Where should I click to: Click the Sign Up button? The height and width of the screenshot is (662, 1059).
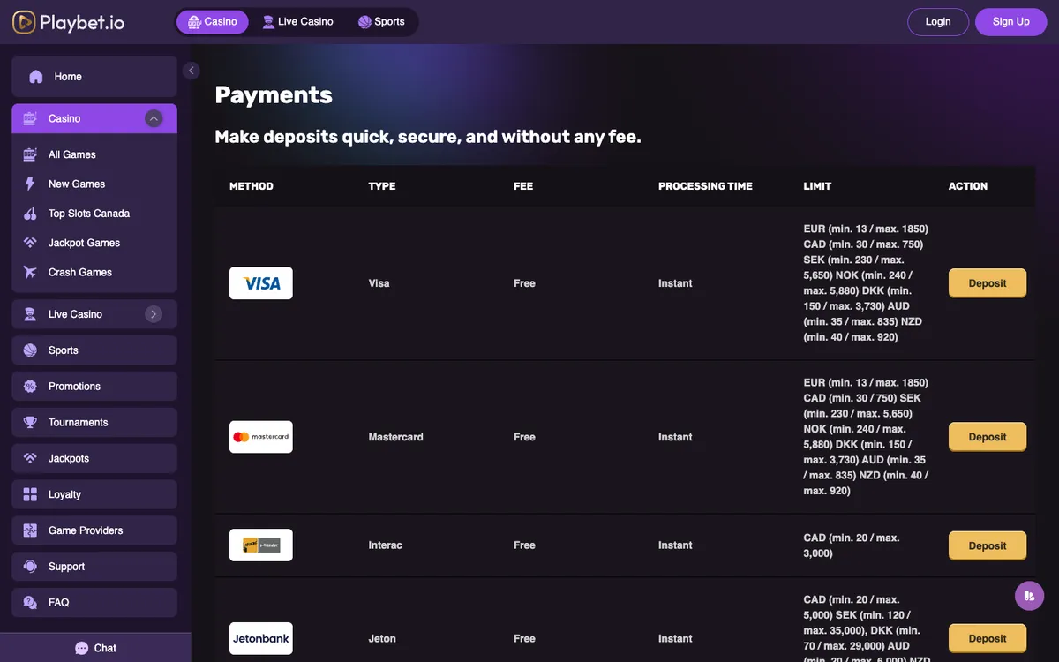point(1010,22)
